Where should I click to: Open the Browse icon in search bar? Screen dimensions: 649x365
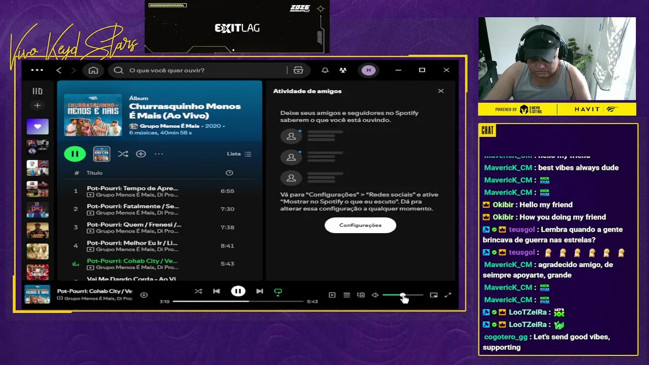click(298, 70)
